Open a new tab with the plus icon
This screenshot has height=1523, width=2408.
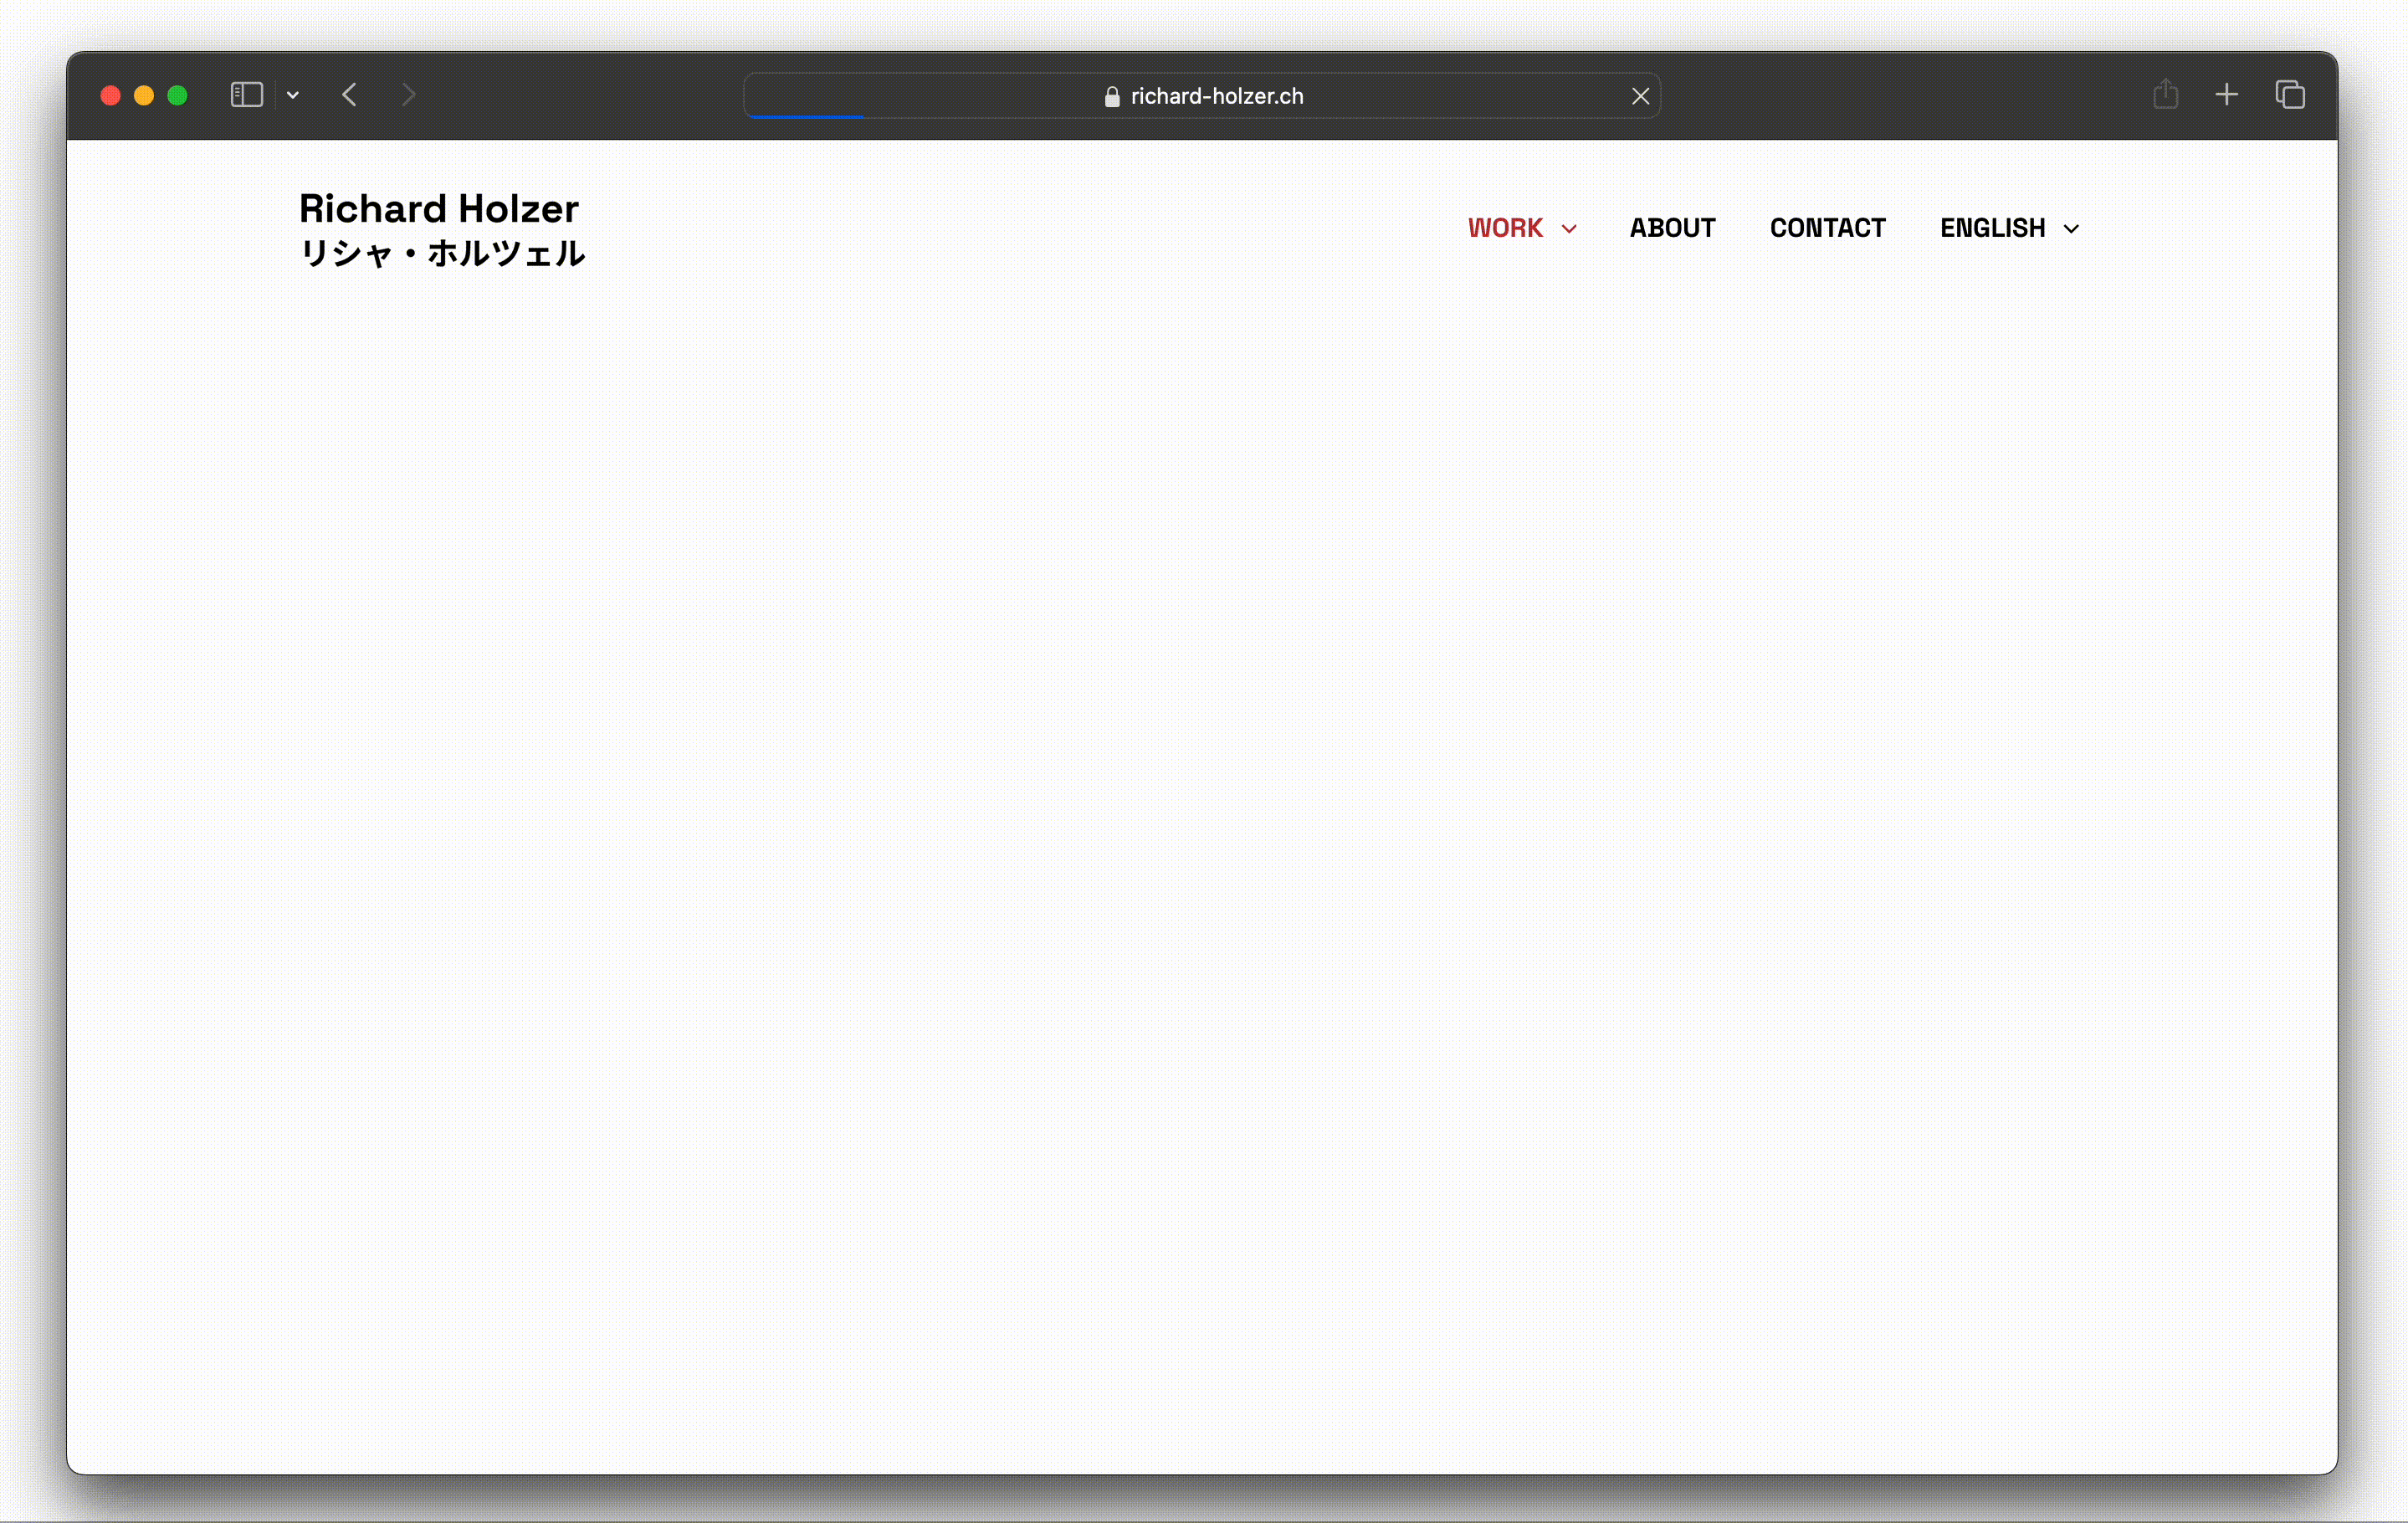coord(2226,95)
